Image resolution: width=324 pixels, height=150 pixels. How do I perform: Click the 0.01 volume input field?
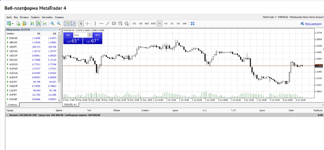[x=81, y=35]
